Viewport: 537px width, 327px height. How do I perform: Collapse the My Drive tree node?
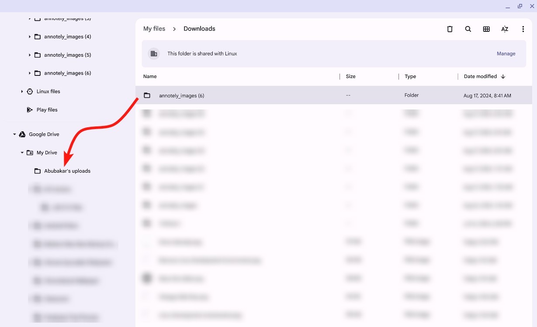pos(22,153)
